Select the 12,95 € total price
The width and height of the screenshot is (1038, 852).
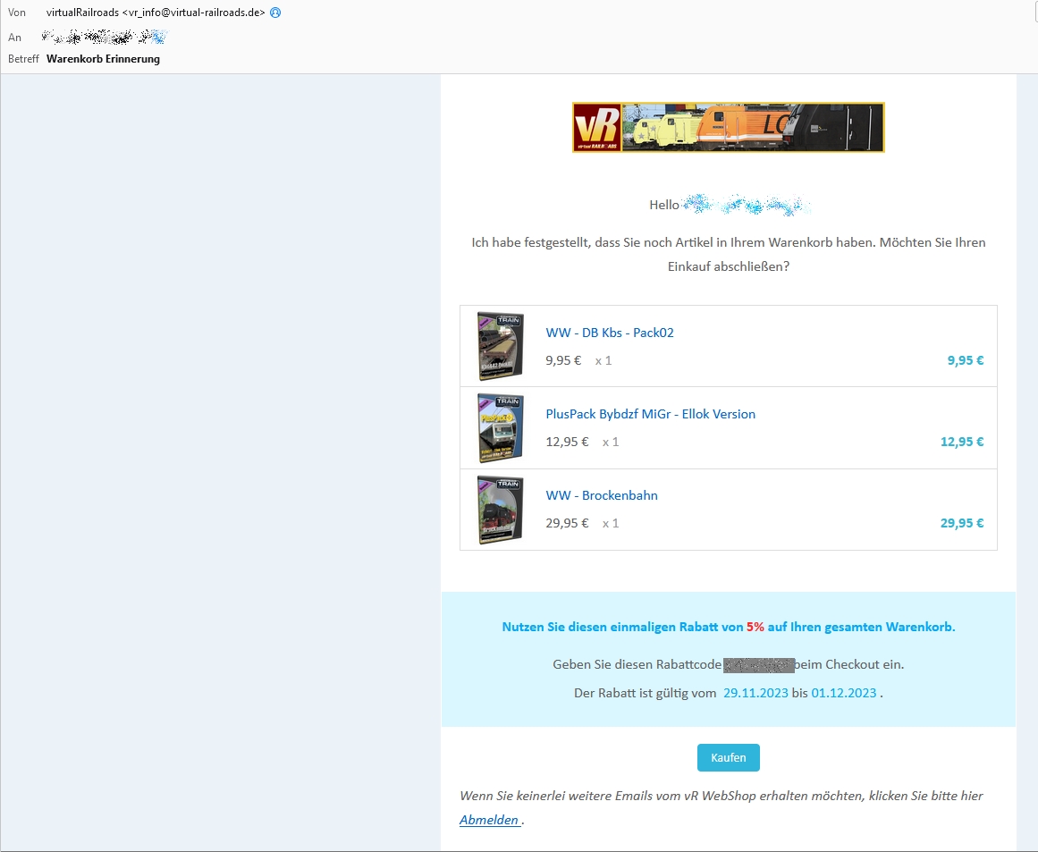pyautogui.click(x=962, y=442)
